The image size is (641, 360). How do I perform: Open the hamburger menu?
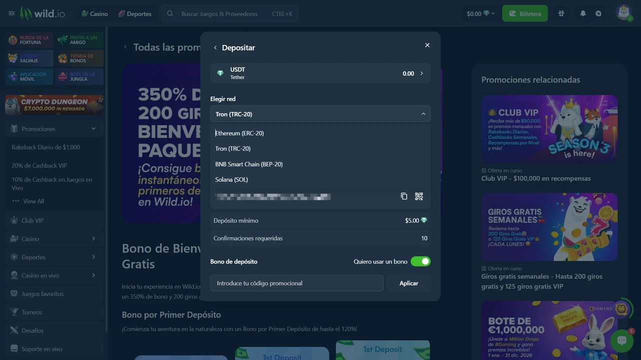pos(12,13)
